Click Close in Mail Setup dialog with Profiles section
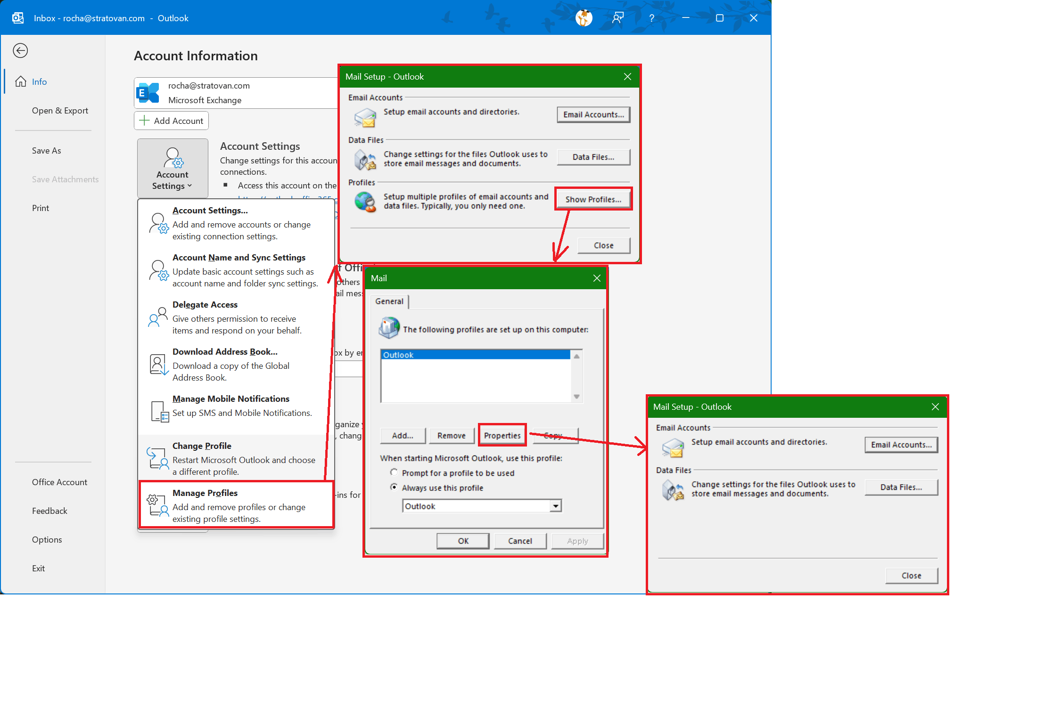1061x723 pixels. [604, 245]
